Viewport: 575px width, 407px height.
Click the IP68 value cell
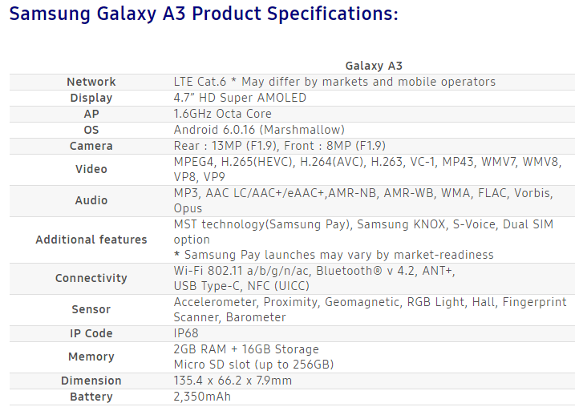[186, 333]
